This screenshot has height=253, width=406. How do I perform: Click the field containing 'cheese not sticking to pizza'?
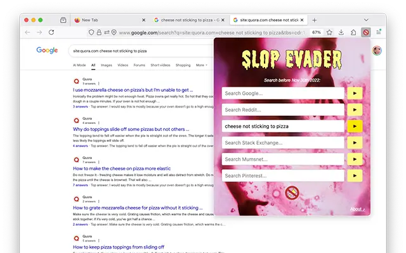click(283, 126)
